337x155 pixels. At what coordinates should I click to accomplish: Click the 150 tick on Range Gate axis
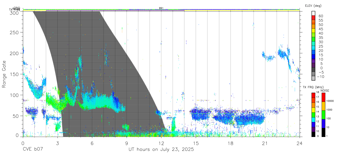pos(15,74)
